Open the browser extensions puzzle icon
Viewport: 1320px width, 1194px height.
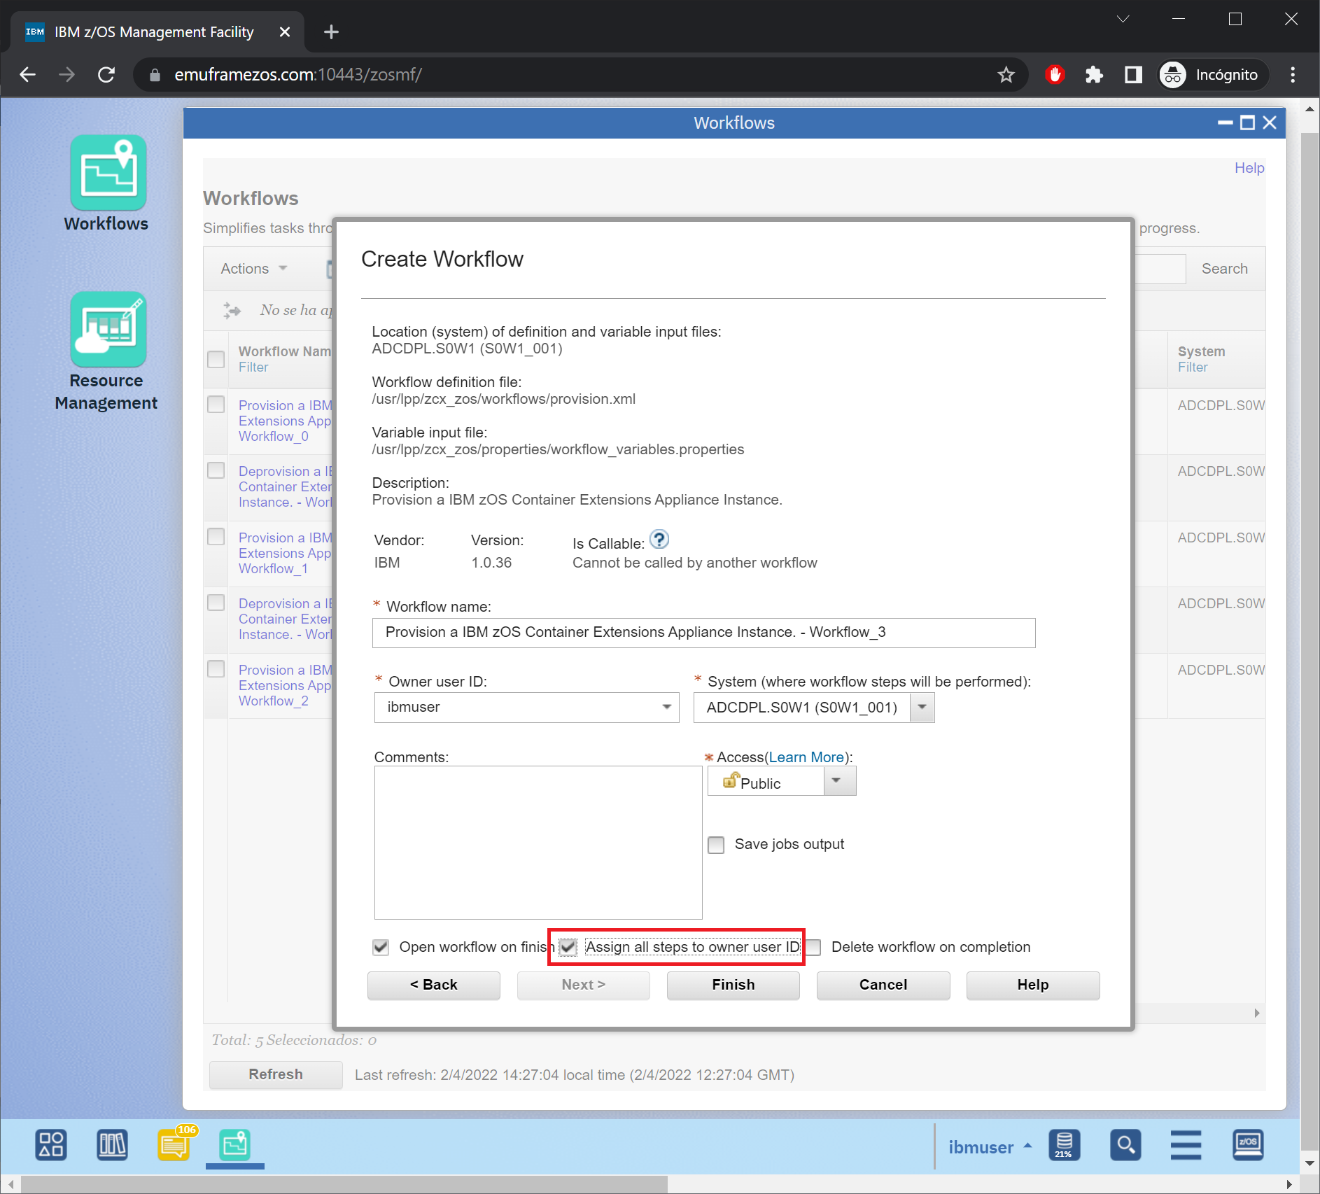(x=1094, y=75)
